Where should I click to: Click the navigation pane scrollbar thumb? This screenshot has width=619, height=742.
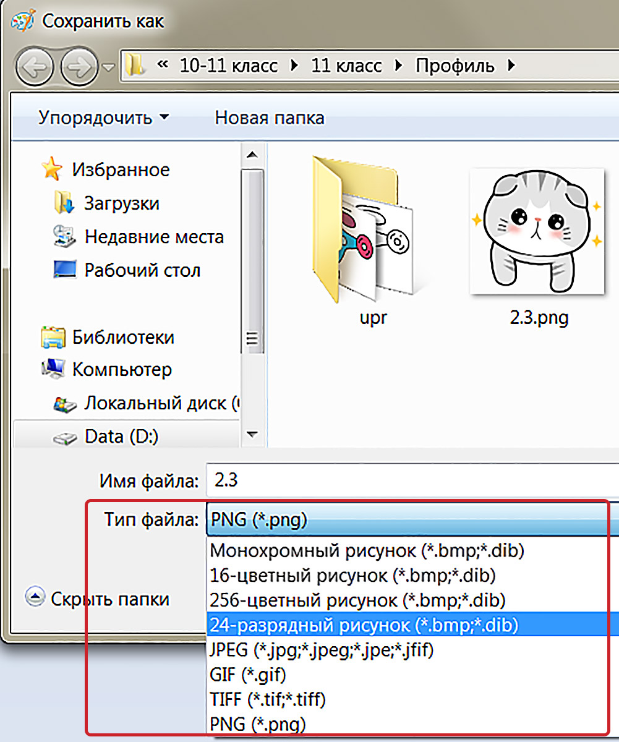coord(251,263)
